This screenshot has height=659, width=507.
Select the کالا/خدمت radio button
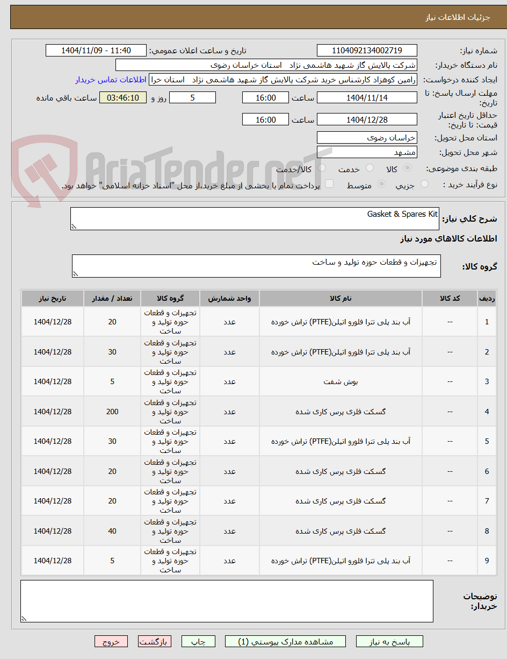(321, 168)
